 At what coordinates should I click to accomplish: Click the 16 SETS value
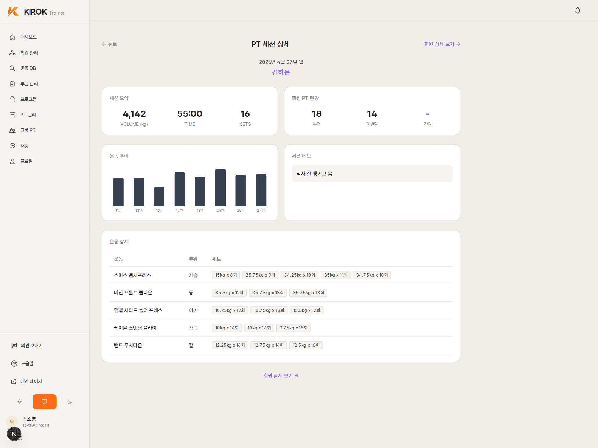pos(245,114)
